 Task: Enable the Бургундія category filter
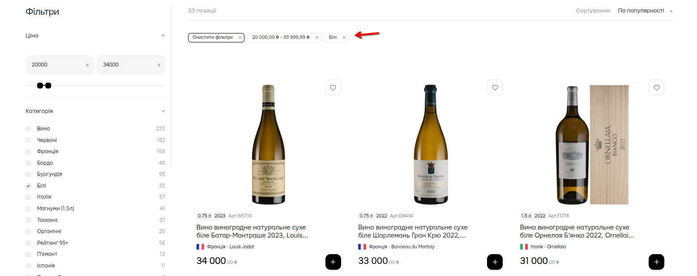[29, 174]
